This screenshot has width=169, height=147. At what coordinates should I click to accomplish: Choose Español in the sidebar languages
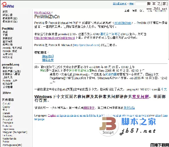point(7,120)
